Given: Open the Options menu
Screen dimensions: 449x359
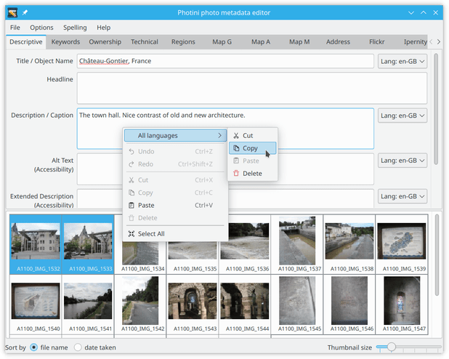Looking at the screenshot, I should click(x=41, y=28).
